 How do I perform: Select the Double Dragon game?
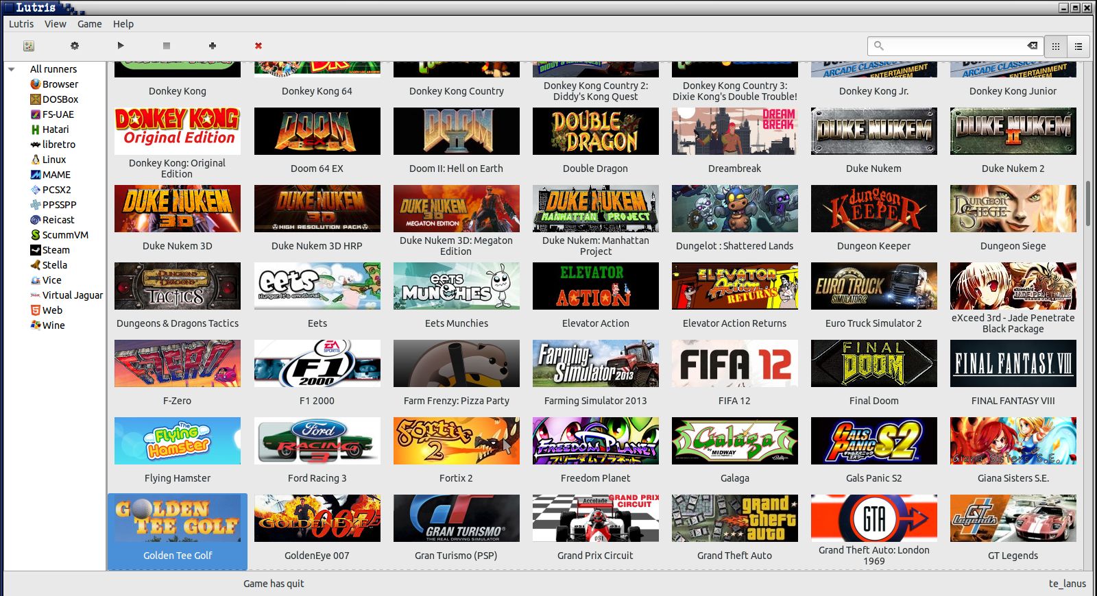tap(595, 141)
